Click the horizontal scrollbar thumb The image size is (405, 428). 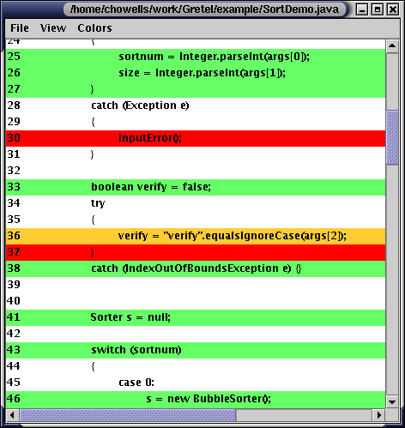(128, 415)
